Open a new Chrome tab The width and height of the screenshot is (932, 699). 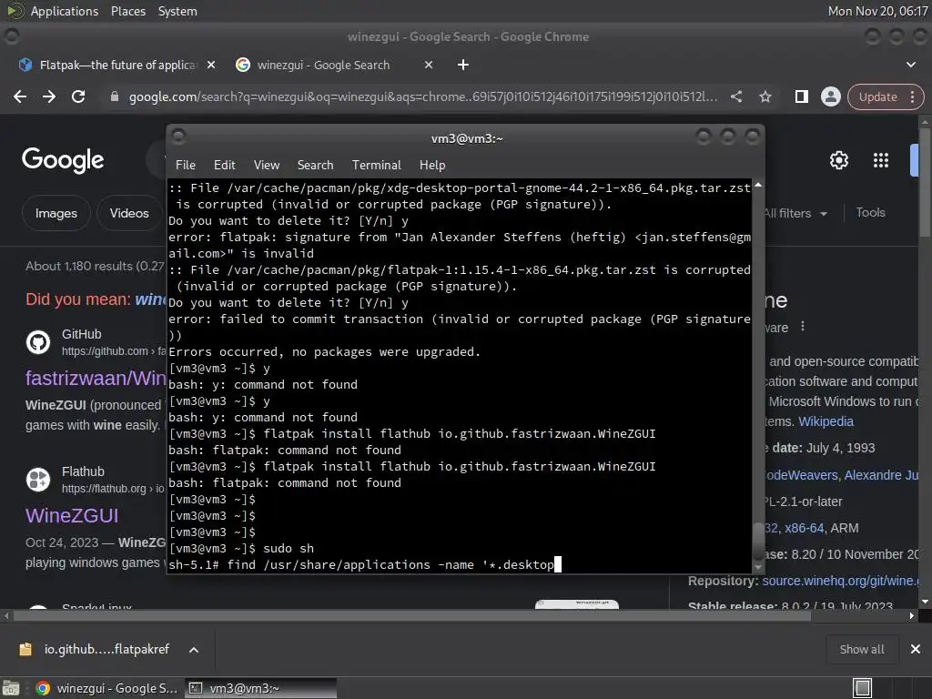[463, 65]
